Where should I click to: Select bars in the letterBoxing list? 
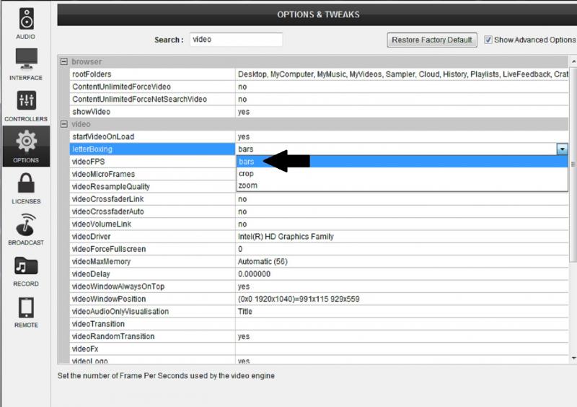coord(246,162)
